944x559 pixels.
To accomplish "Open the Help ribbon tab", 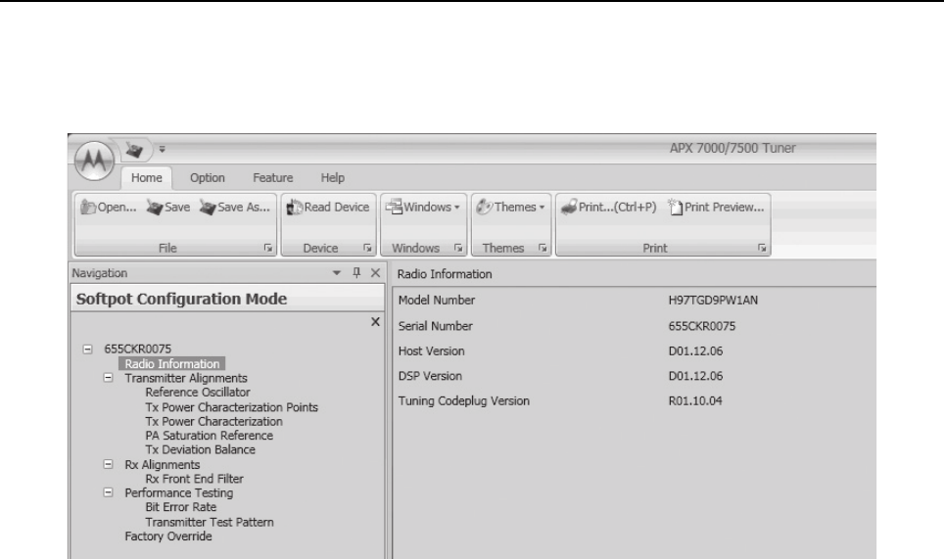I will [332, 177].
